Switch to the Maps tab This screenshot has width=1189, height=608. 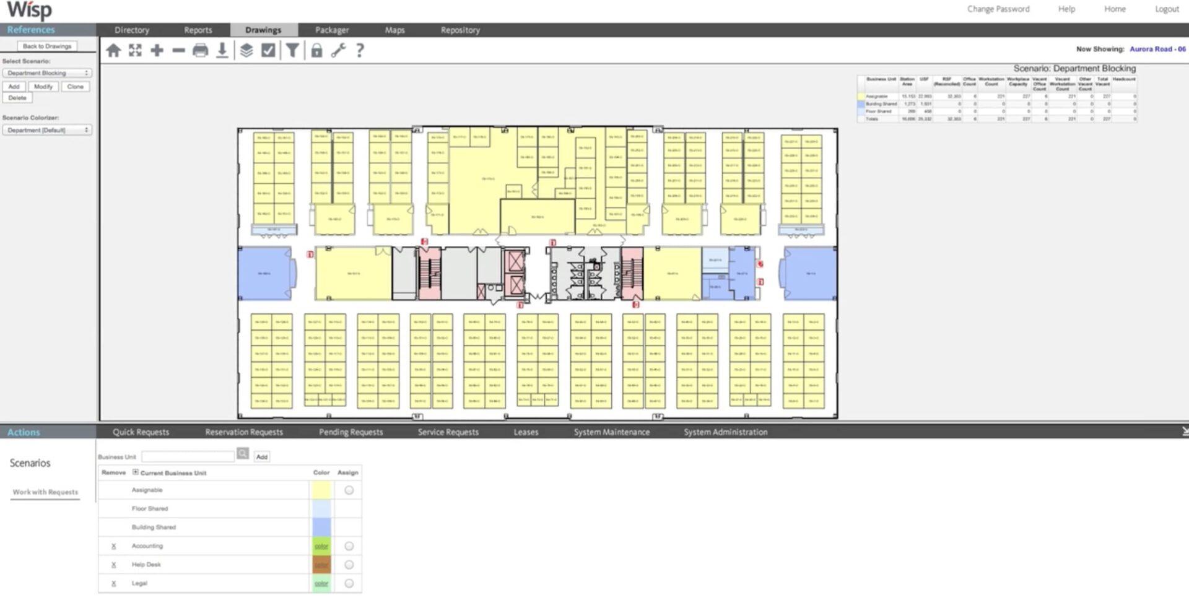coord(394,30)
